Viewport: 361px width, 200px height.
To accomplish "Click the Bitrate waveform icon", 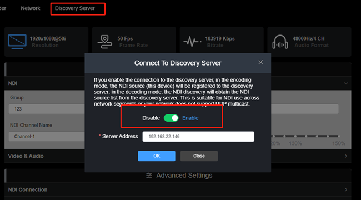I will pos(192,42).
